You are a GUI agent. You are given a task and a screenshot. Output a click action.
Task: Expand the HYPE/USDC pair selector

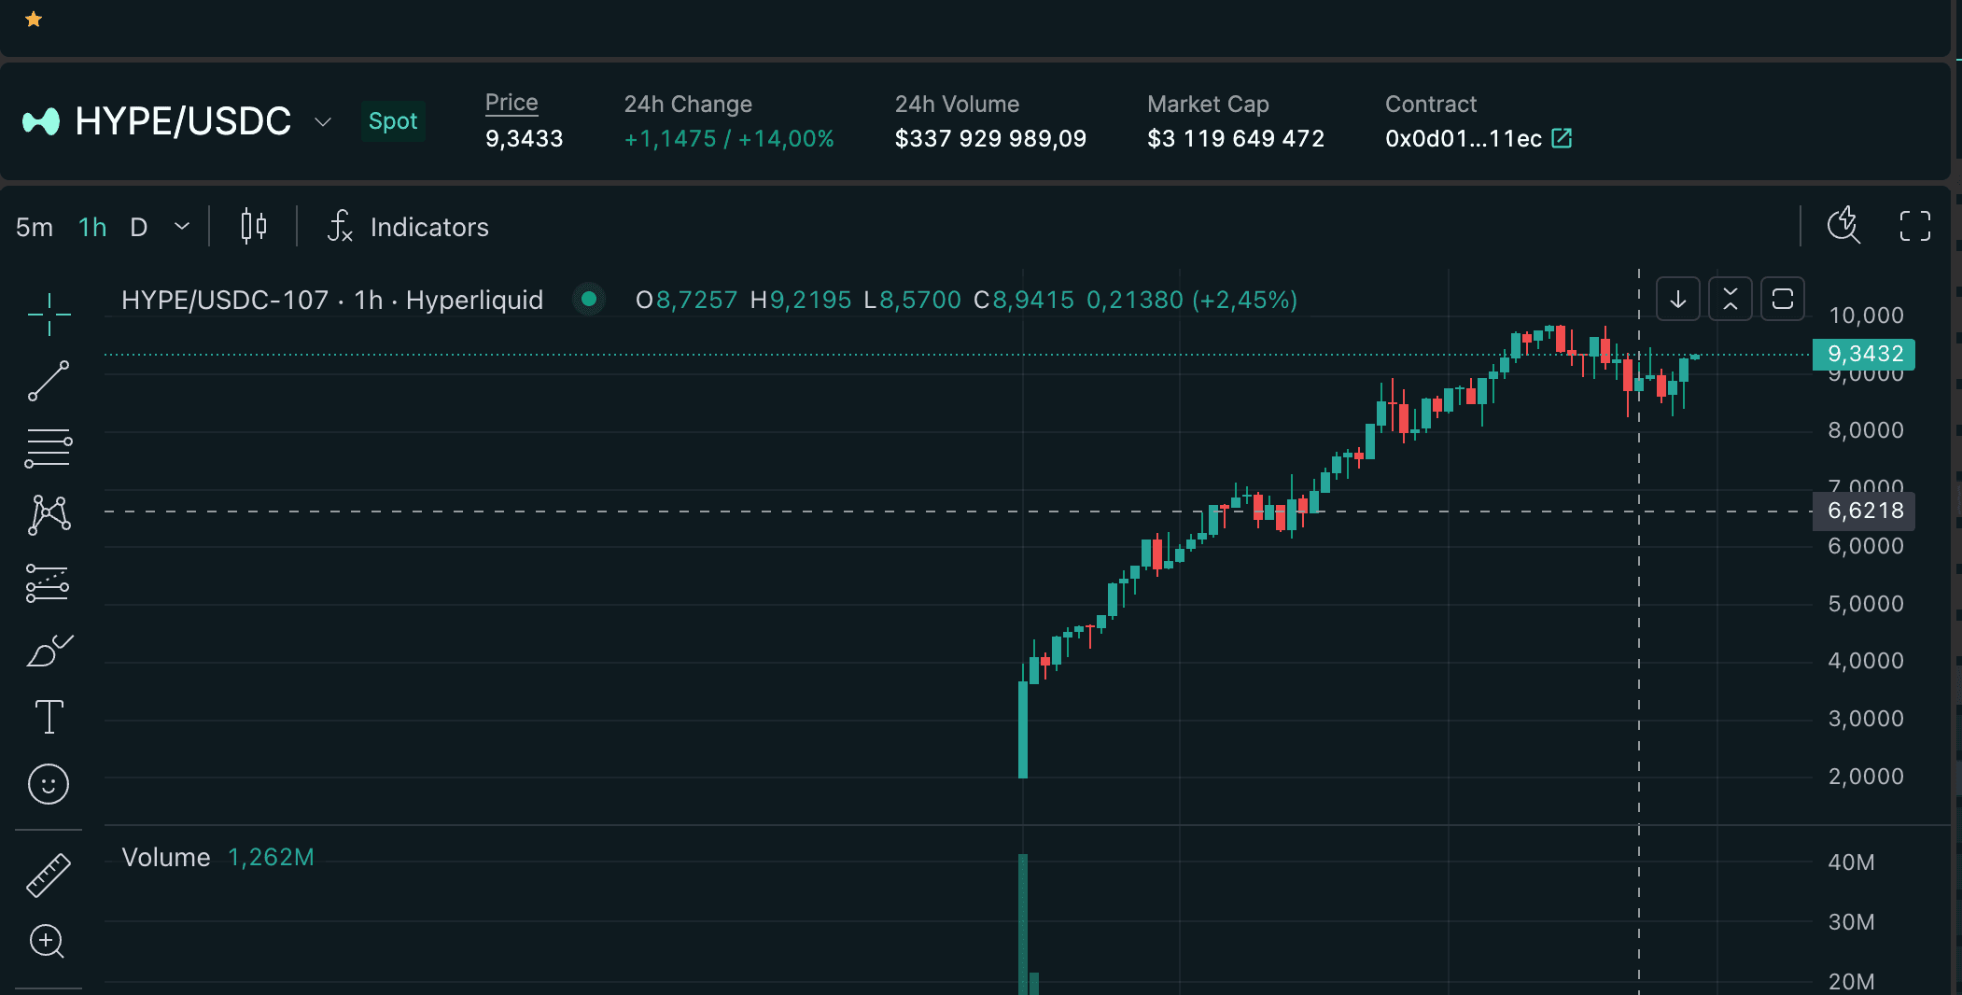click(323, 122)
